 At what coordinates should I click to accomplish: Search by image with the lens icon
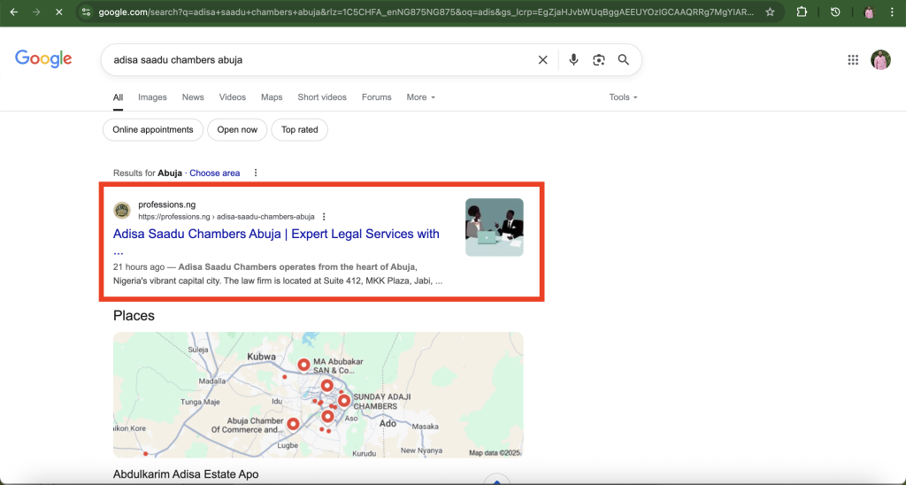pos(599,59)
